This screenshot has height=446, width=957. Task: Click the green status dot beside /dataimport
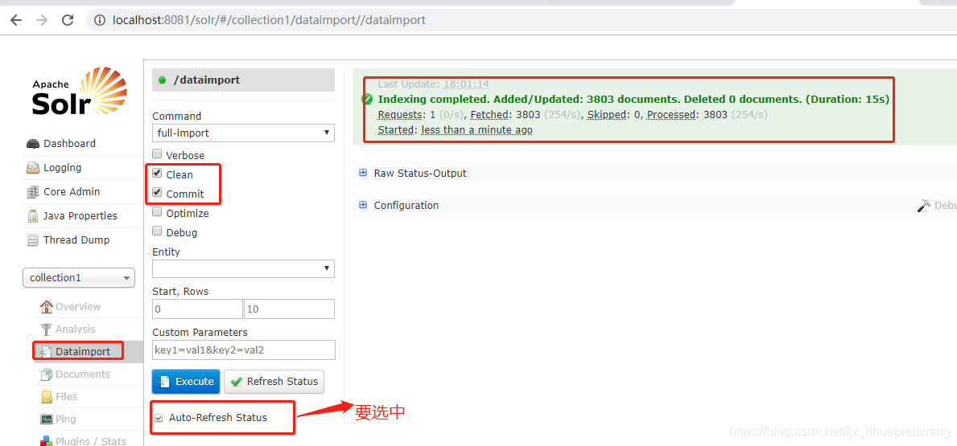(162, 80)
